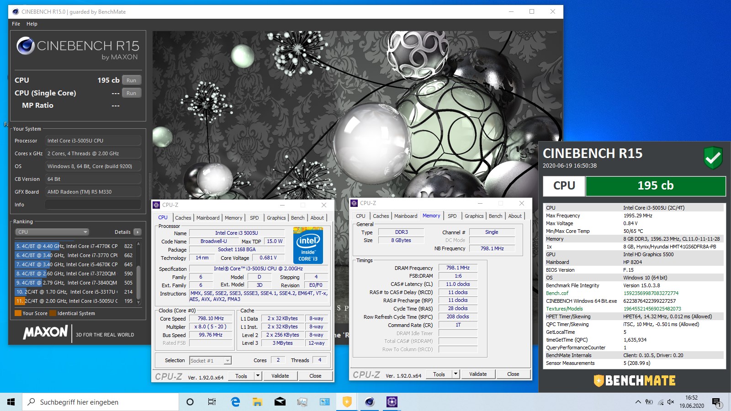
Task: Open Socket #1 selection dropdown
Action: coord(211,361)
